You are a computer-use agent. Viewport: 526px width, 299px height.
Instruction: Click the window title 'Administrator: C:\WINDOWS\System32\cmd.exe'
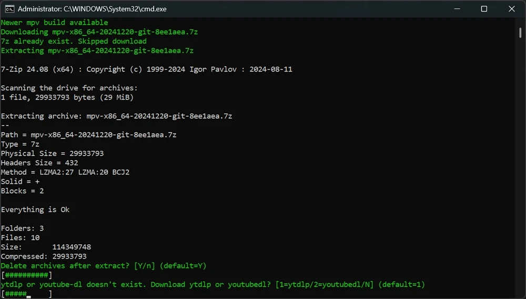(x=92, y=9)
